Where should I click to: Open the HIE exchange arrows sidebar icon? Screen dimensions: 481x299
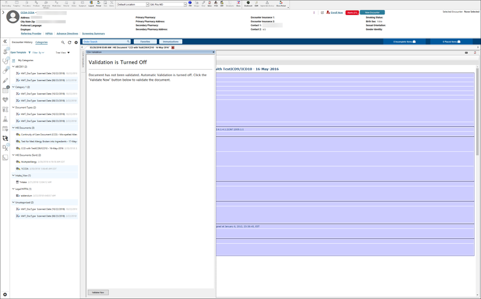click(5, 138)
